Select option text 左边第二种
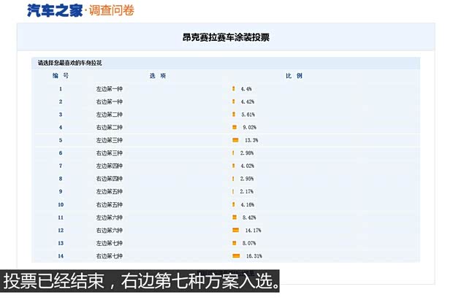Viewport: 453px width, 300px height. click(x=109, y=115)
